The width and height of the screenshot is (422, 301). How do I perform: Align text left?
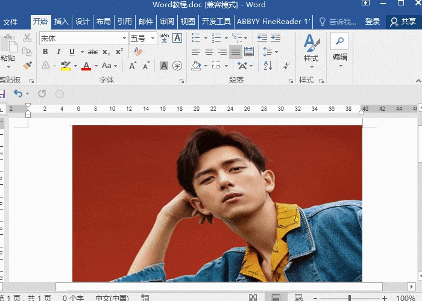[x=196, y=52]
